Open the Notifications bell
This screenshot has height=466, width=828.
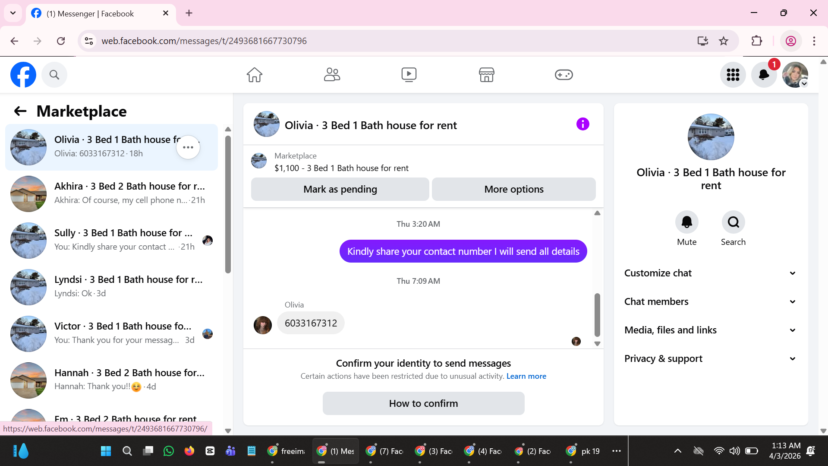tap(764, 75)
